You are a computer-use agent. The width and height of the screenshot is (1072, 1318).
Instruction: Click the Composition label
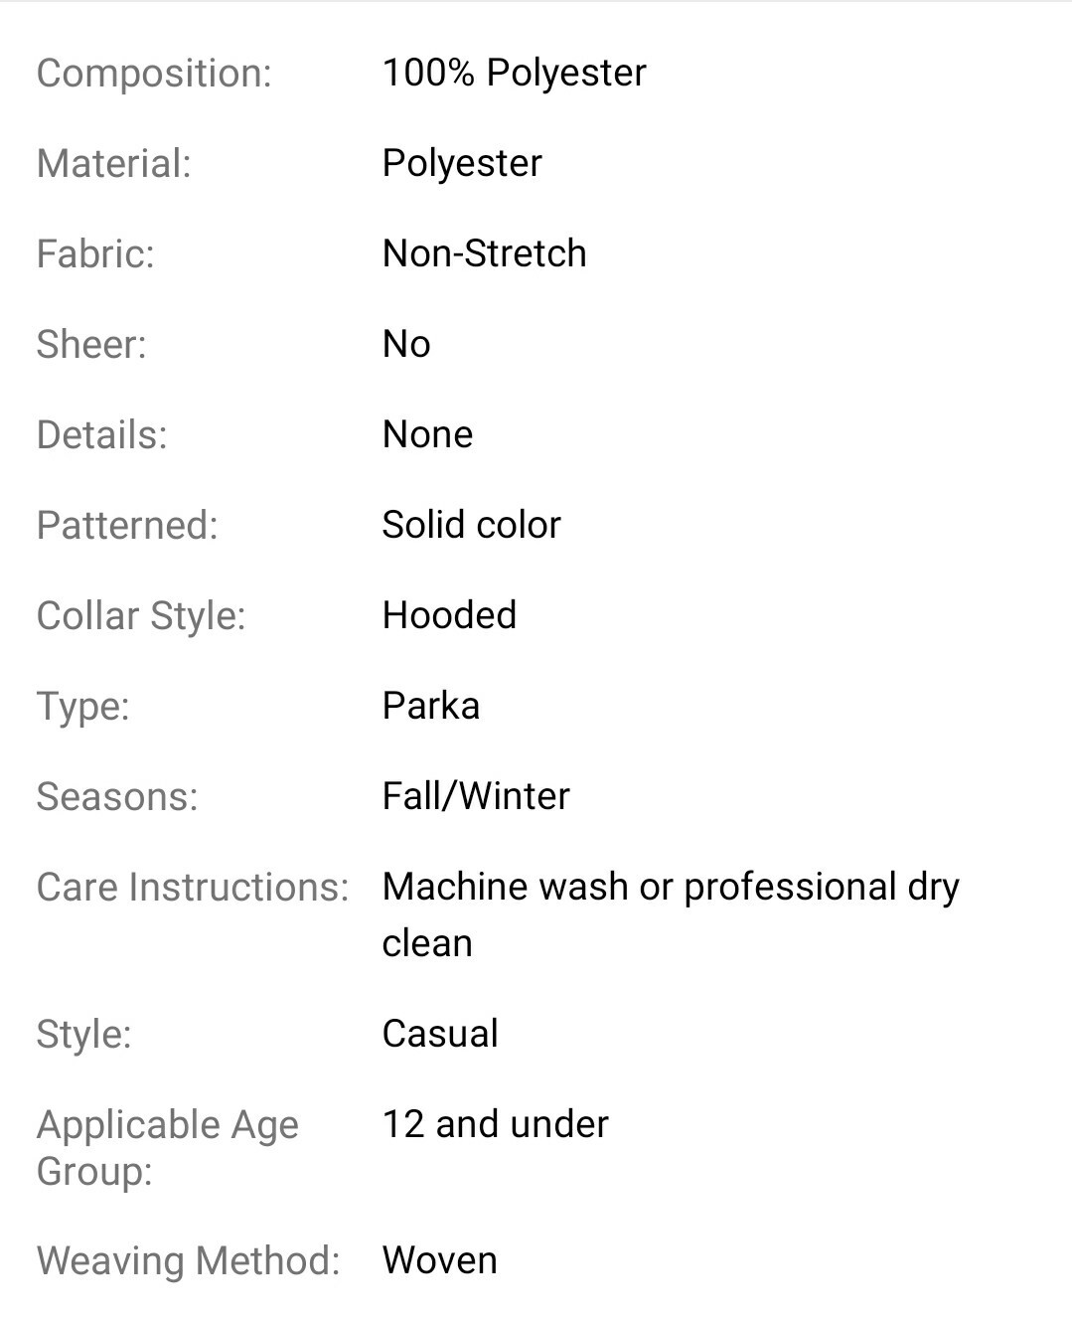pos(154,74)
